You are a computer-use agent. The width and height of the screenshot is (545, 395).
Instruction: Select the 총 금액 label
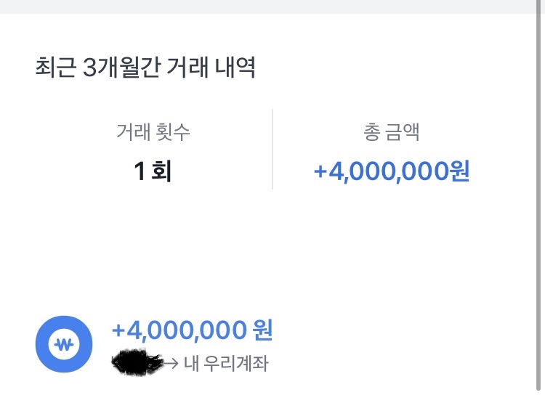392,132
